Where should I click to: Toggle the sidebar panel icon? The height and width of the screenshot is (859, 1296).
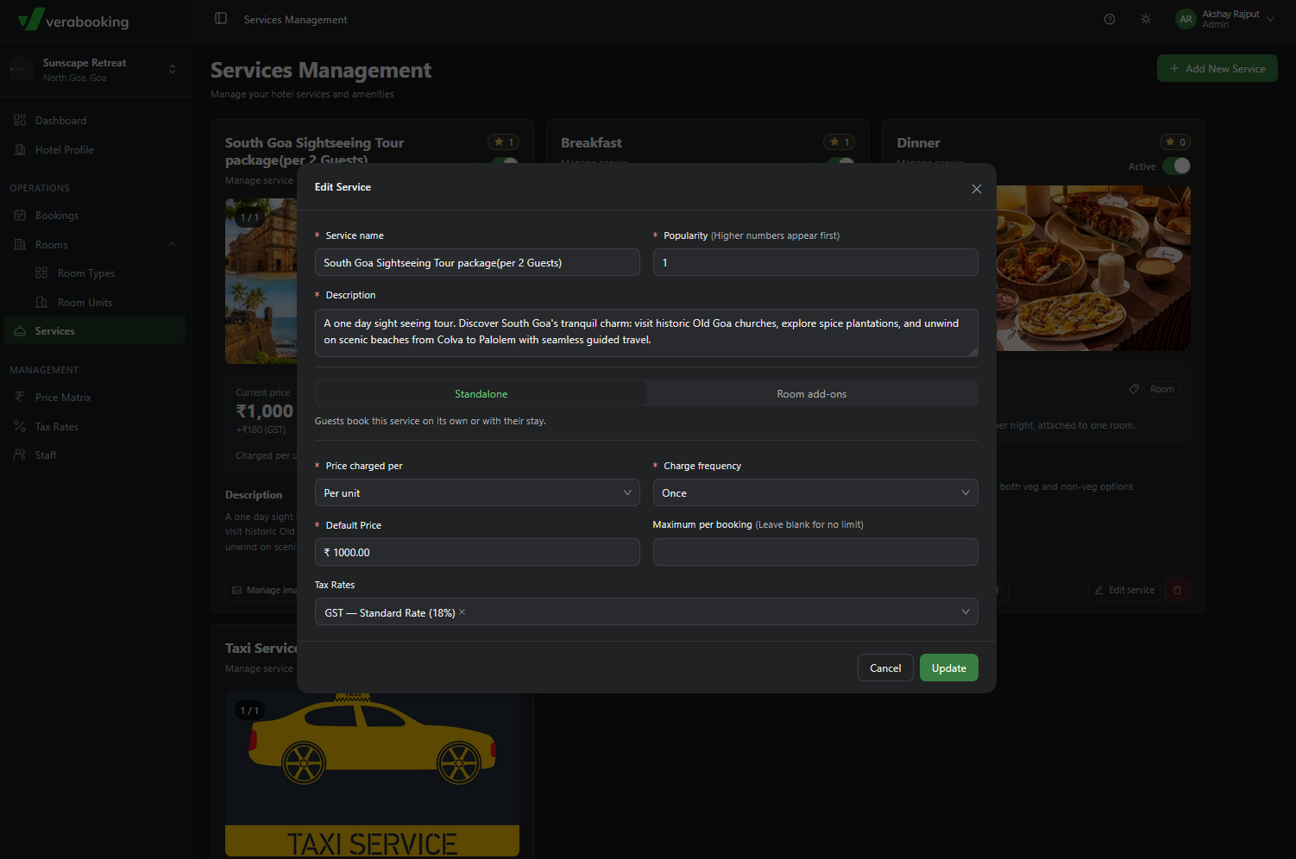point(221,19)
